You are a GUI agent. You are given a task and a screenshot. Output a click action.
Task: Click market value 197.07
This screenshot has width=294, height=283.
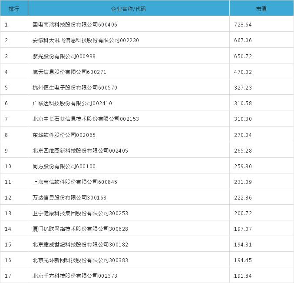(x=243, y=229)
